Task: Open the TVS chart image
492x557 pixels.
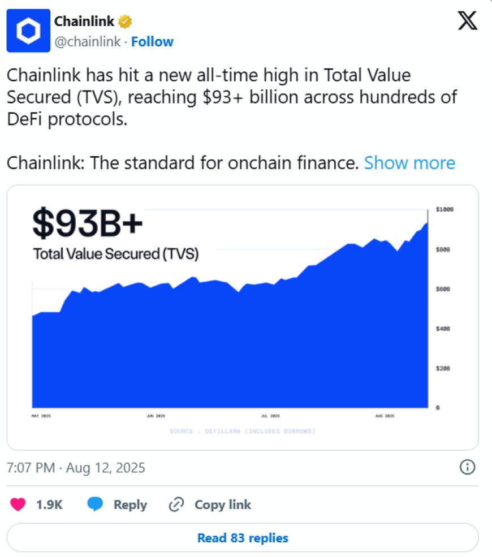Action: [x=243, y=317]
